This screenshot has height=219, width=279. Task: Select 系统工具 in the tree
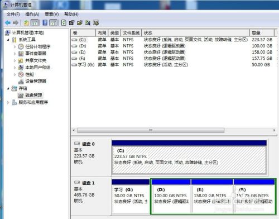pos(27,40)
